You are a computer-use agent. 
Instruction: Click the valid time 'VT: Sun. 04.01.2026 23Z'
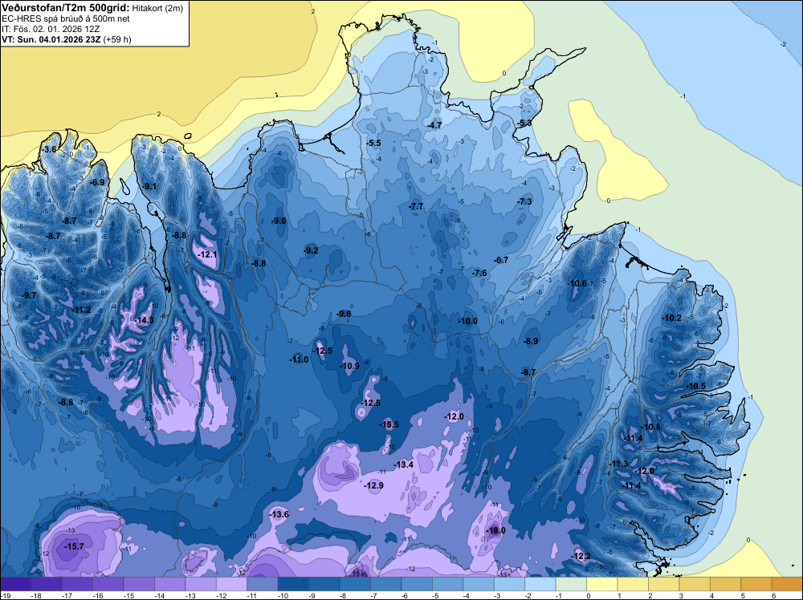[51, 39]
